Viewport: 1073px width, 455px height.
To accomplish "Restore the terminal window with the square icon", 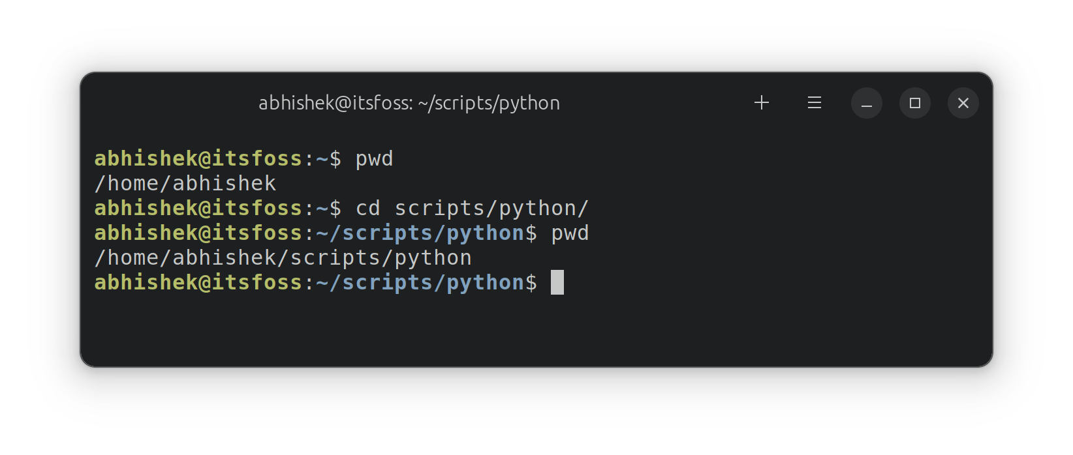I will 915,102.
